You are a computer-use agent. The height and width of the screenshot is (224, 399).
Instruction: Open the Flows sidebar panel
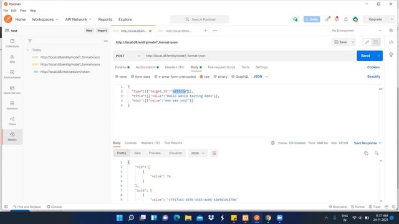[x=12, y=121]
